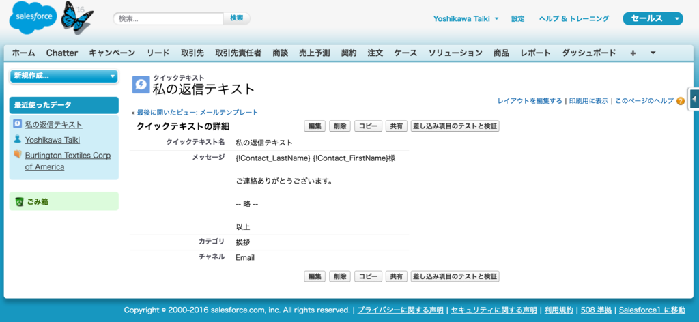Click the top 編集 edit button

pos(315,126)
